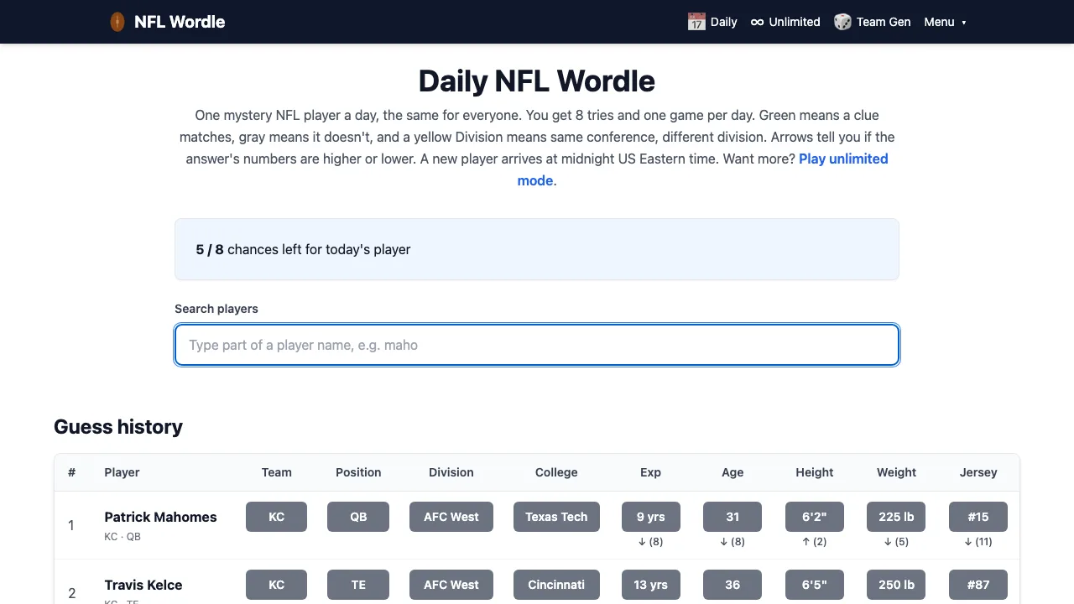
Task: Click the College column header
Action: (x=556, y=472)
